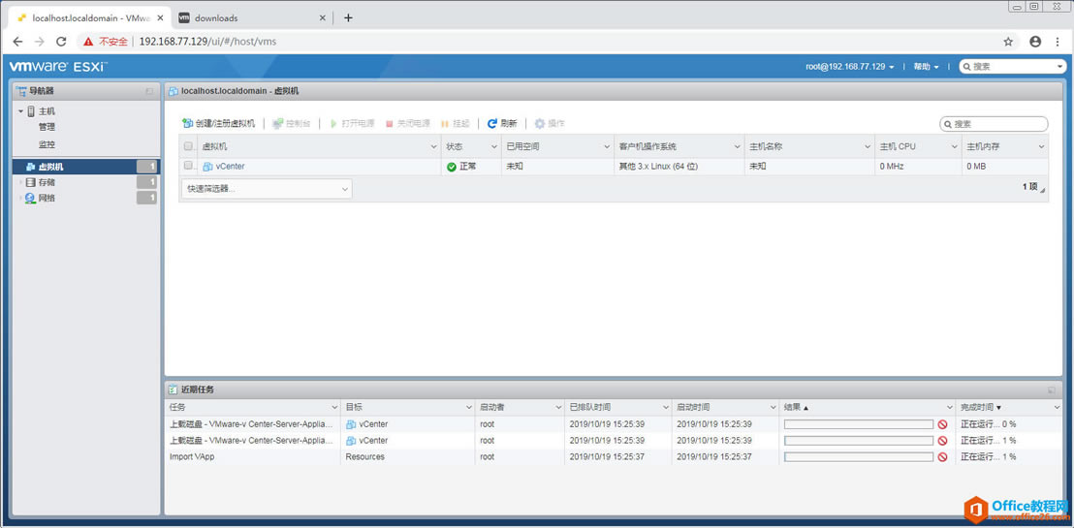Viewport: 1074px width, 528px height.
Task: Open the 主机内存 column dropdown
Action: (1041, 146)
